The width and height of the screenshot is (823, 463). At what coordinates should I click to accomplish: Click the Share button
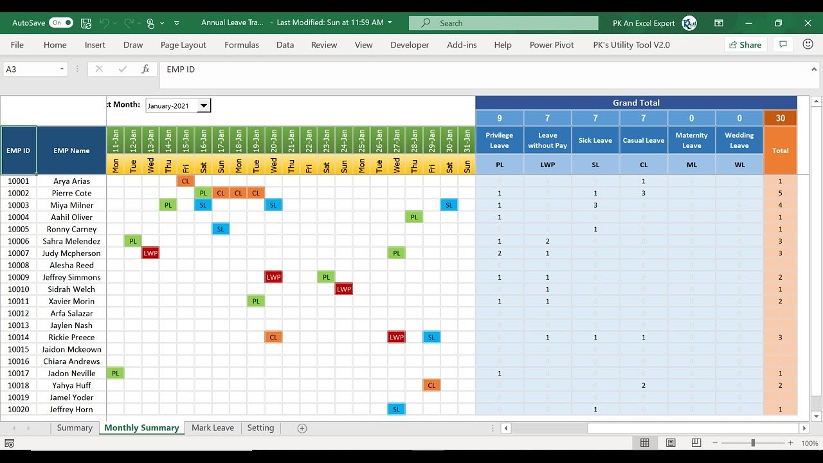[745, 45]
